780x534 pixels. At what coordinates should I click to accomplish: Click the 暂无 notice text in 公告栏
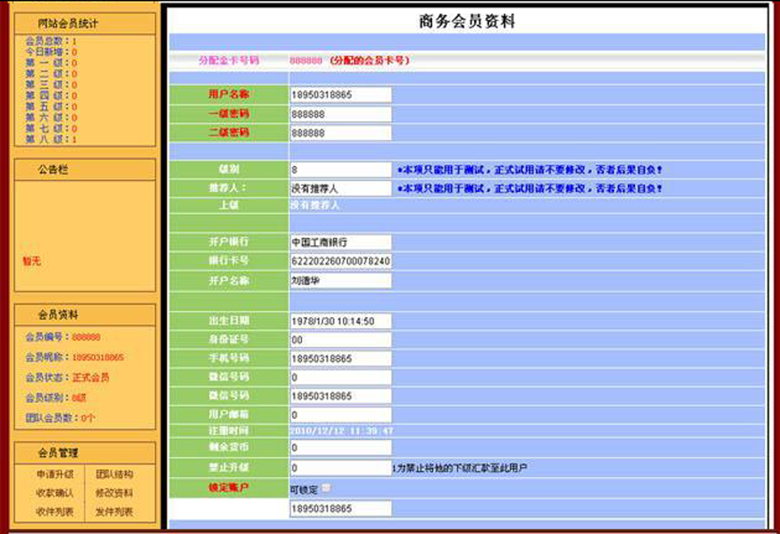[32, 261]
